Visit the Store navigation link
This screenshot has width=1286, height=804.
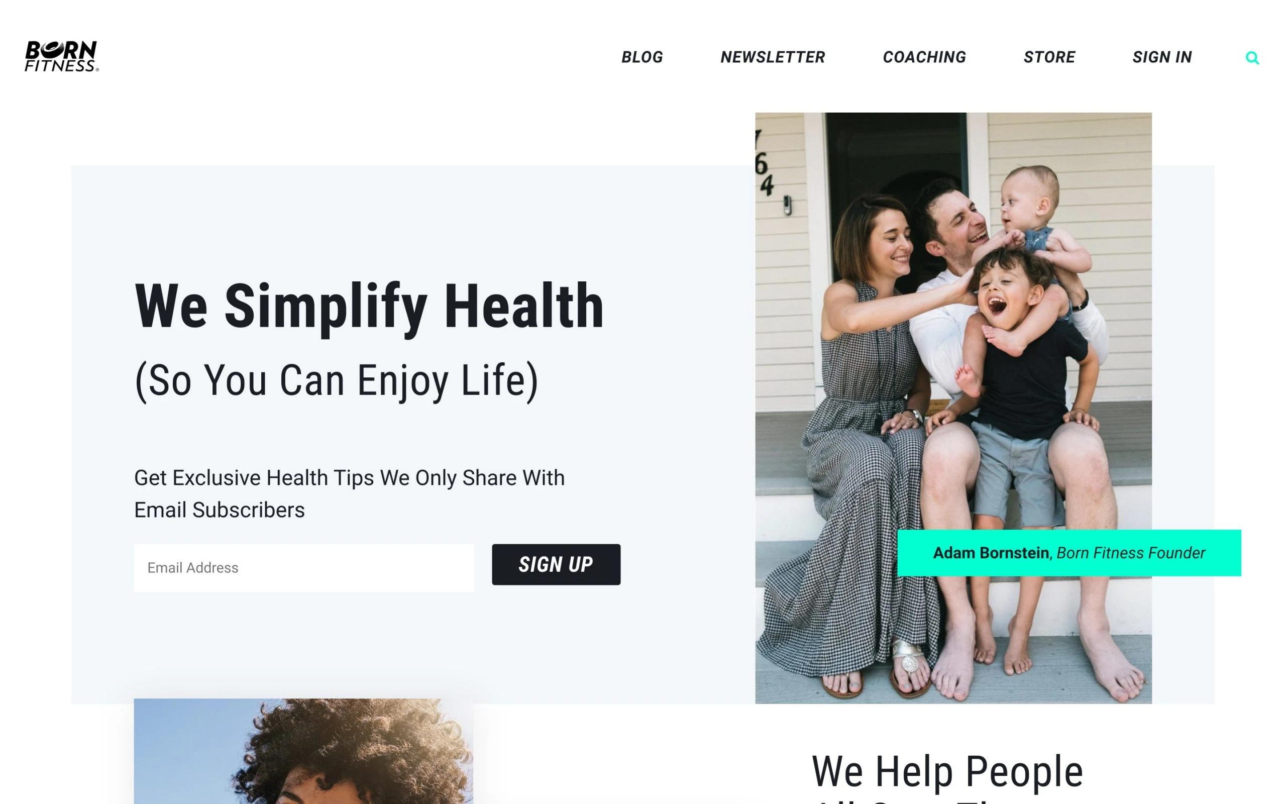(x=1049, y=57)
